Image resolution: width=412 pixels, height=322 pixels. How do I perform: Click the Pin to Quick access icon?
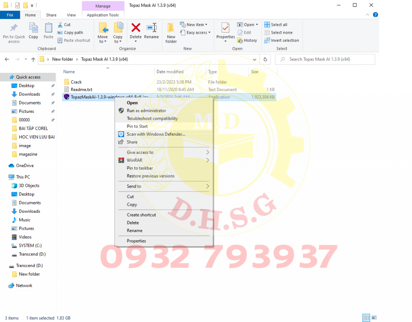click(14, 28)
